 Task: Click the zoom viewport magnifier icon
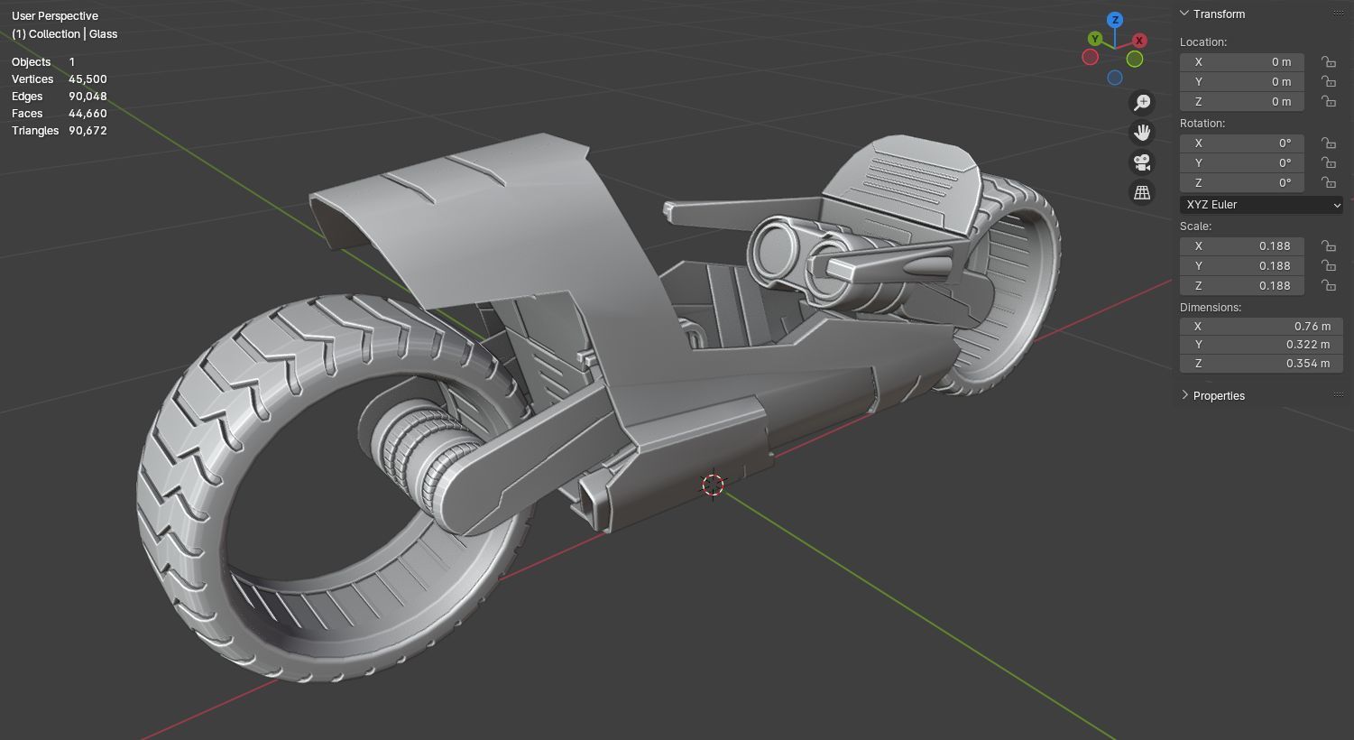coord(1142,102)
